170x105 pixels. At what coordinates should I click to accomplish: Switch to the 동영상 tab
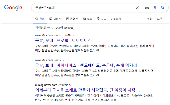tap(72, 19)
